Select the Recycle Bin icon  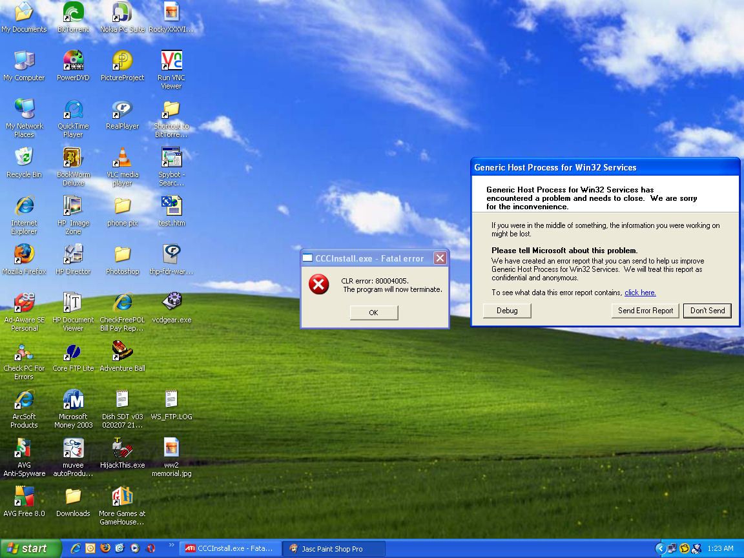point(24,162)
